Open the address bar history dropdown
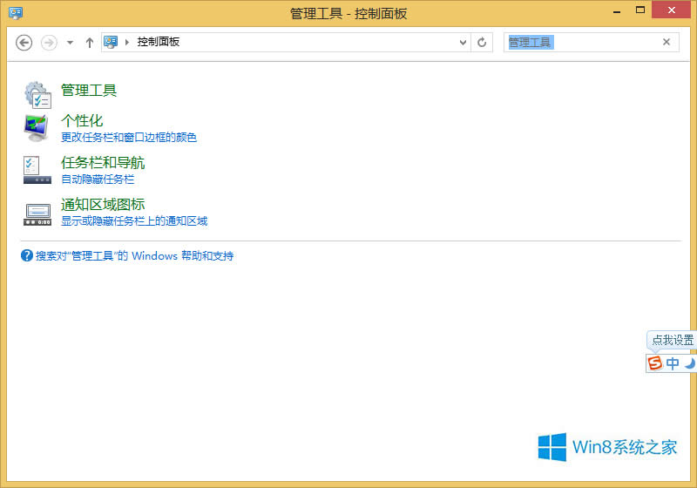This screenshot has width=697, height=488. coord(463,42)
